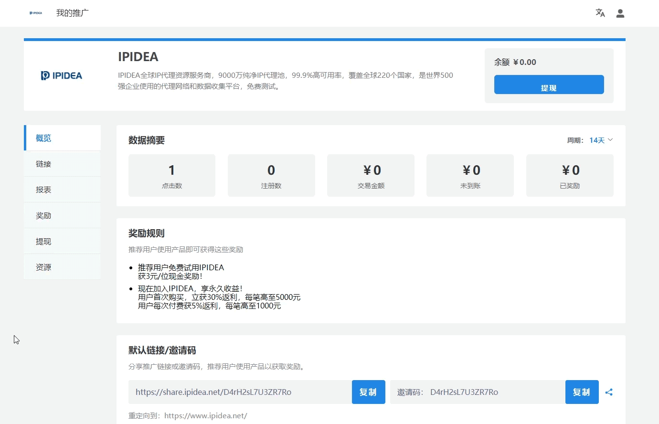Image resolution: width=659 pixels, height=424 pixels.
Task: Click the large IPIDEA brand logo
Action: [x=62, y=75]
